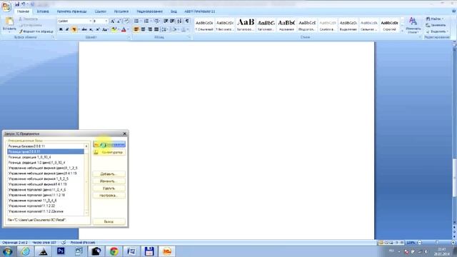Undo the last action in Word
This screenshot has height=257, width=457.
pyautogui.click(x=24, y=4)
